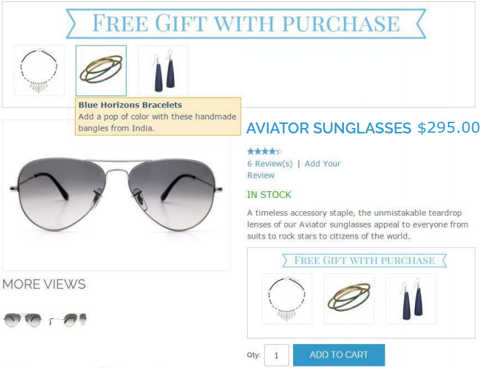Open the 6 Review(s) link
The height and width of the screenshot is (368, 481).
point(270,164)
